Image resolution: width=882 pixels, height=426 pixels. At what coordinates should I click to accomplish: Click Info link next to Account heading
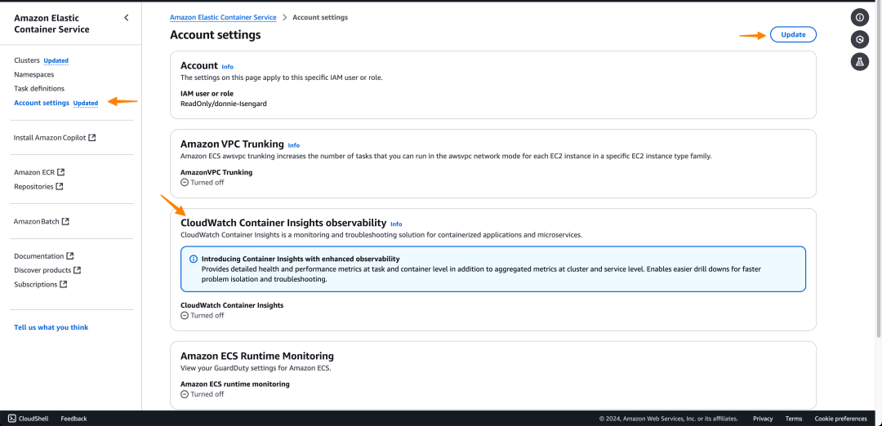[x=227, y=67]
